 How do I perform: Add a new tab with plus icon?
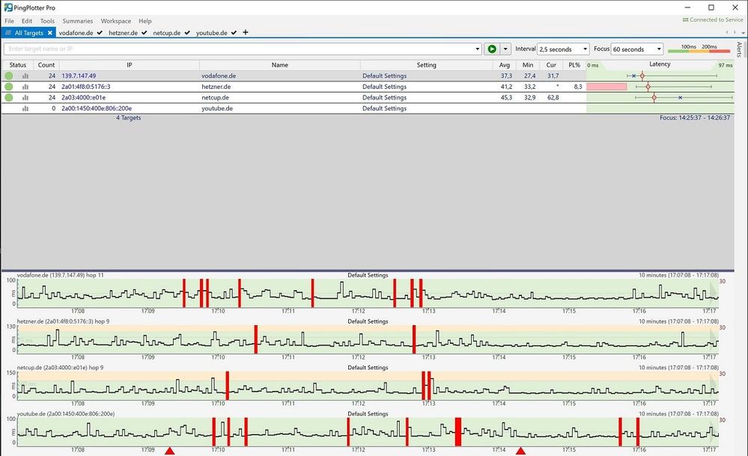[246, 33]
